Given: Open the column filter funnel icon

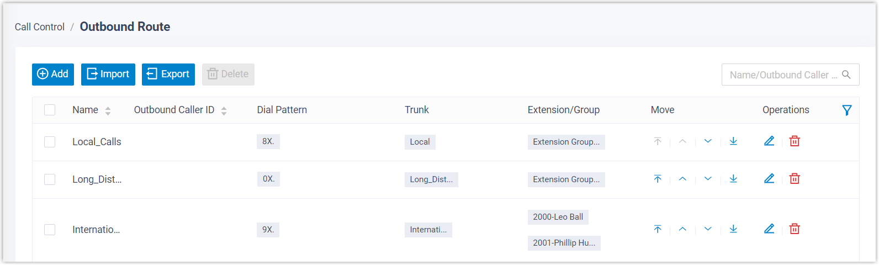Looking at the screenshot, I should (846, 110).
